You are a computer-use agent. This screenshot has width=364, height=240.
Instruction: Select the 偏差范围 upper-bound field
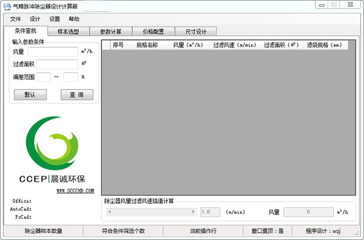(x=70, y=77)
